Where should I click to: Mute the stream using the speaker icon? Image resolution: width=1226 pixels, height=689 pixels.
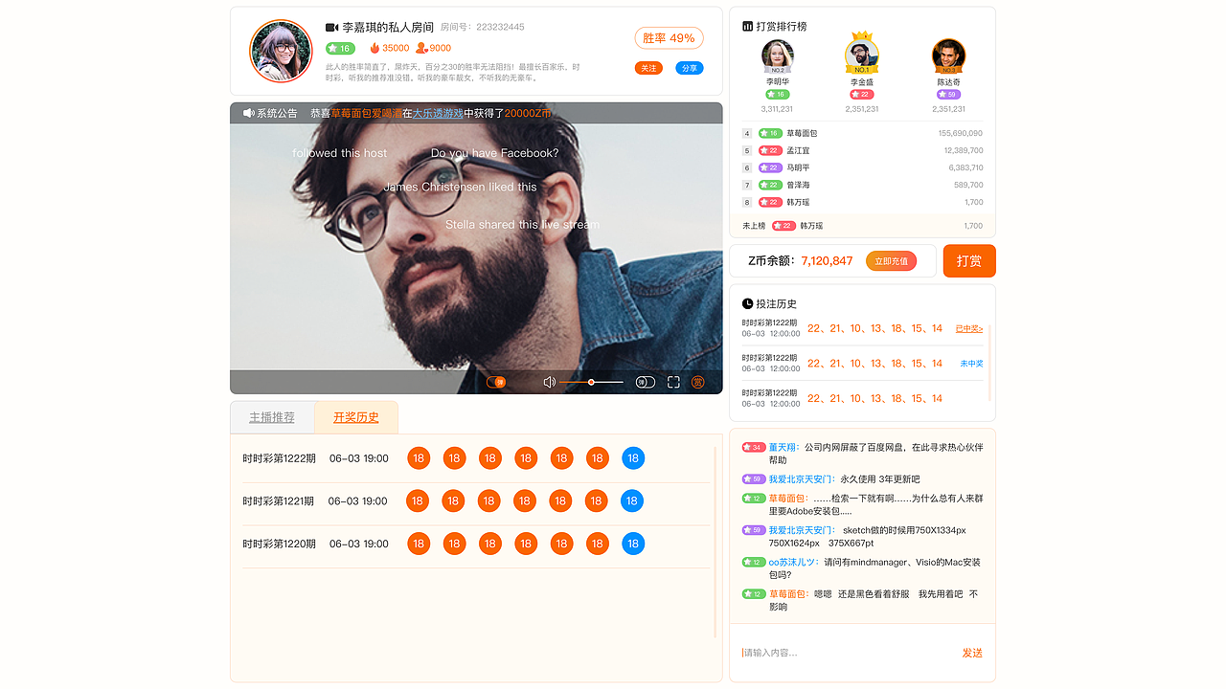(x=549, y=382)
